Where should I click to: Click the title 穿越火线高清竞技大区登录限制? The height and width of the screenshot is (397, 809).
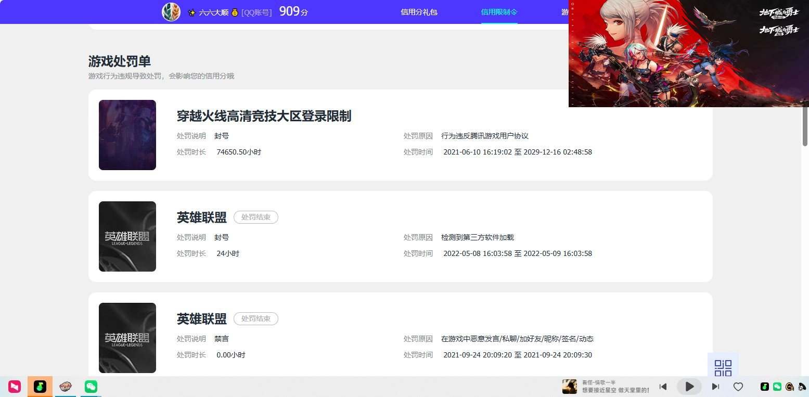(x=264, y=116)
